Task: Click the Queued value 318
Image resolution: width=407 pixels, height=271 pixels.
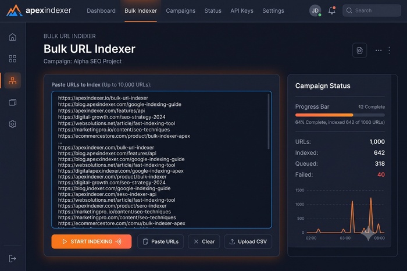Action: 380,163
